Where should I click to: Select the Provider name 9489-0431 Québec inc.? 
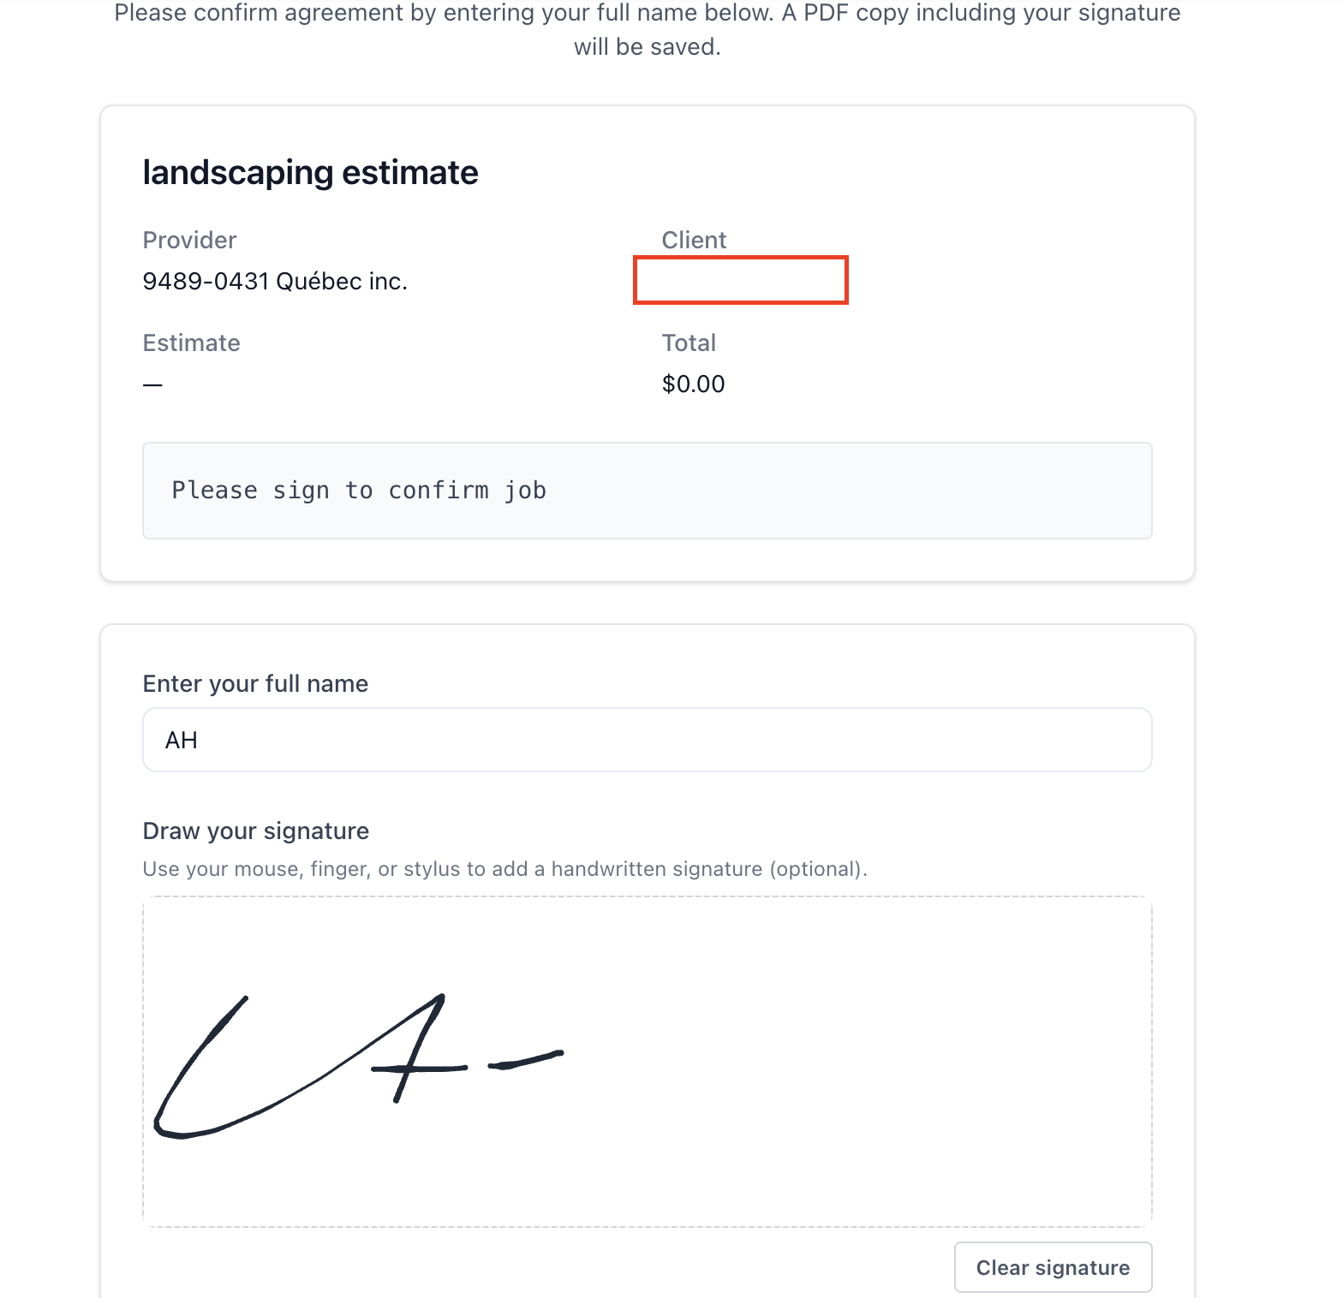(x=276, y=280)
